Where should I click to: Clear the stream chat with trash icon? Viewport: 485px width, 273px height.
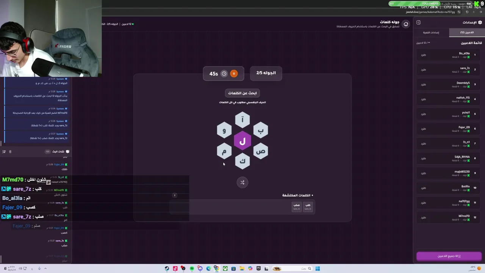point(10,152)
